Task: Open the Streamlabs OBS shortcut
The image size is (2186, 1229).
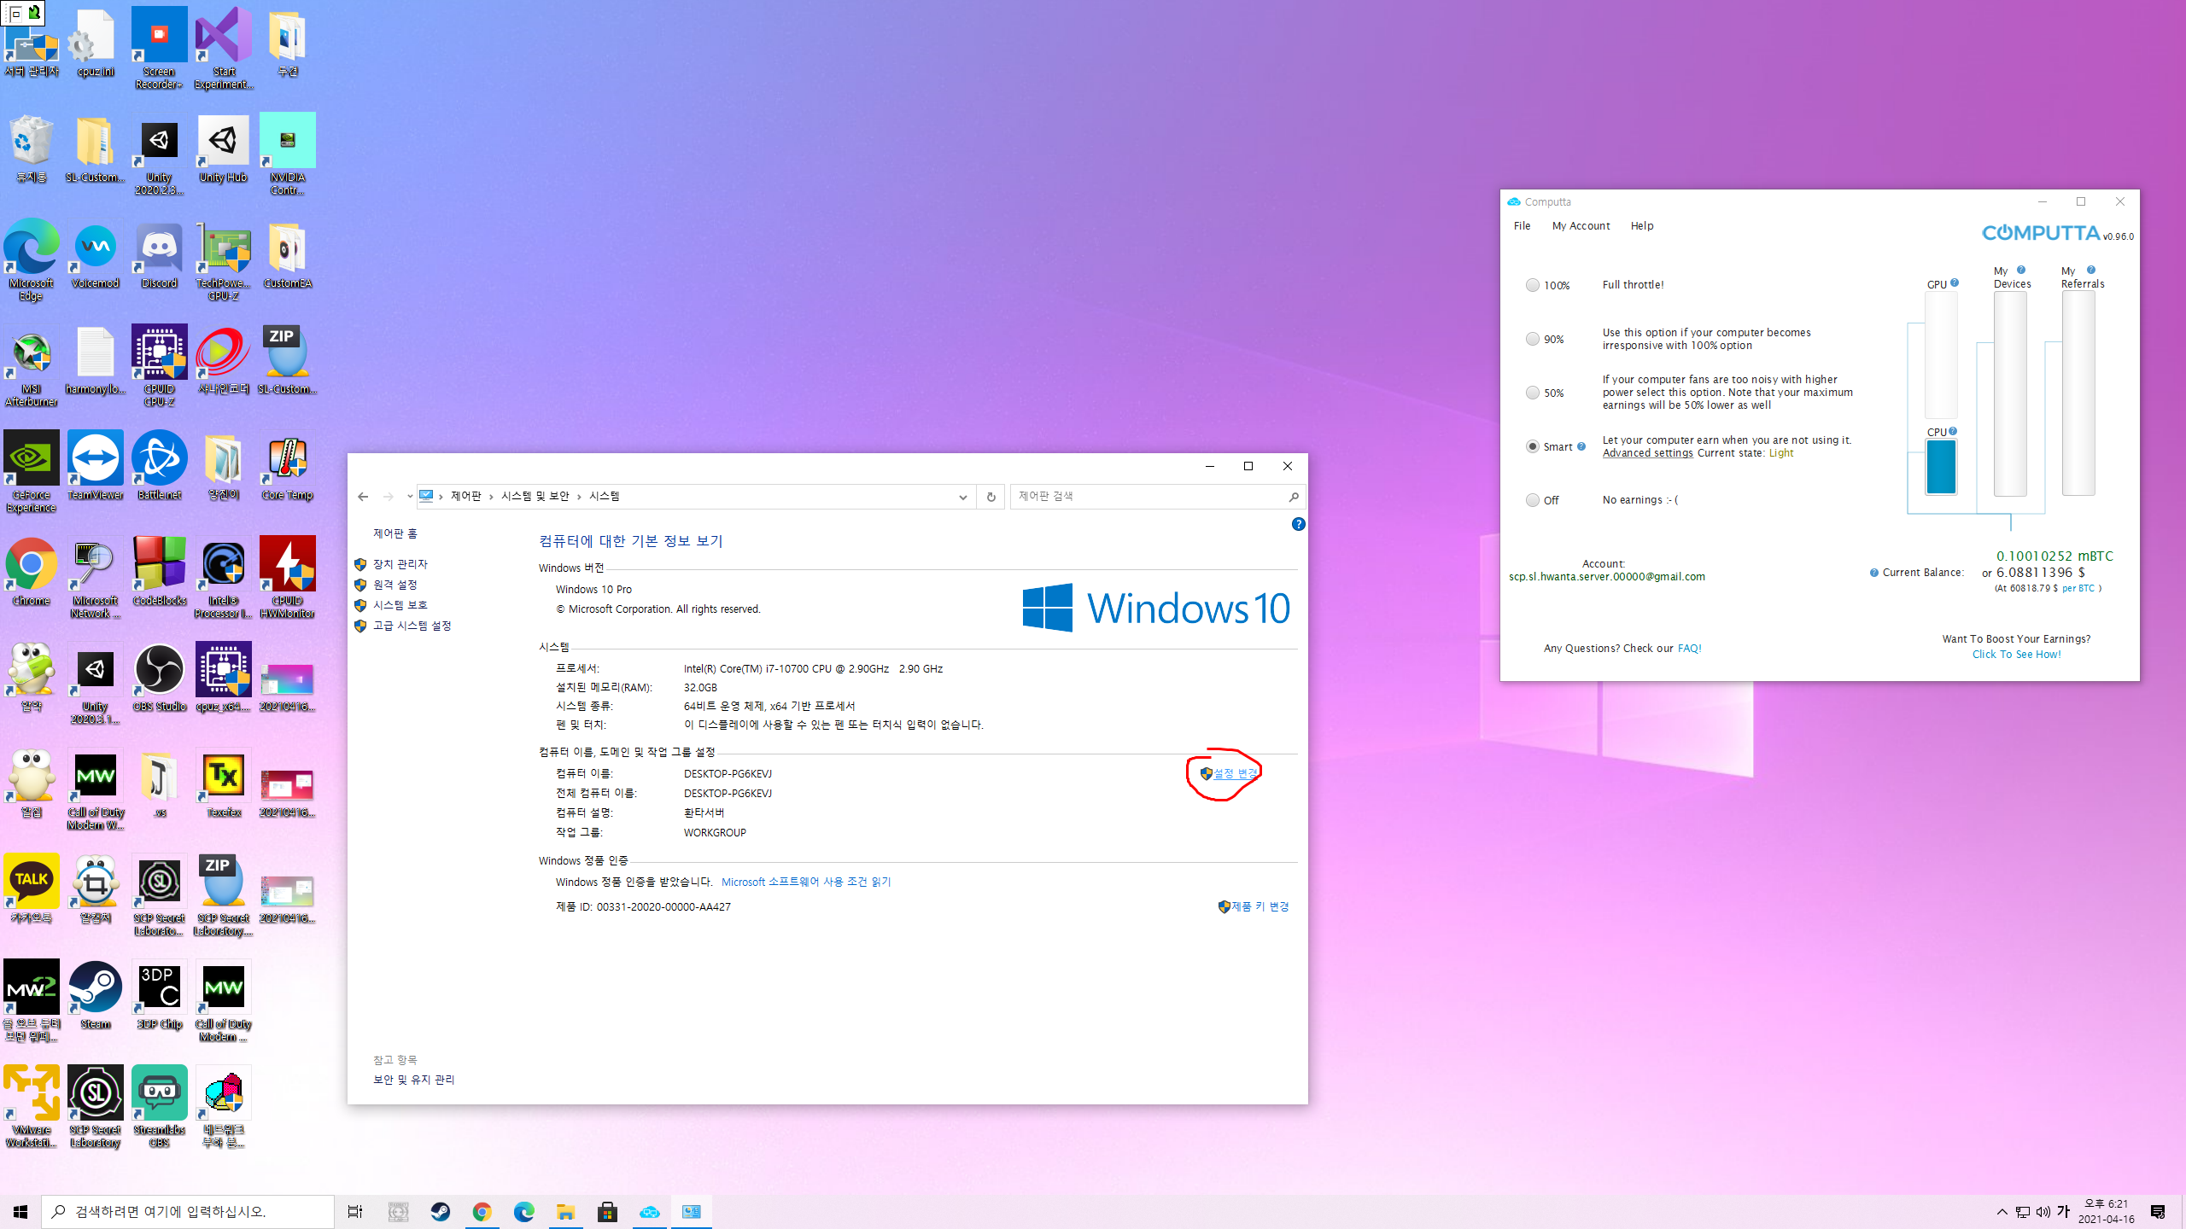Action: (x=159, y=1108)
